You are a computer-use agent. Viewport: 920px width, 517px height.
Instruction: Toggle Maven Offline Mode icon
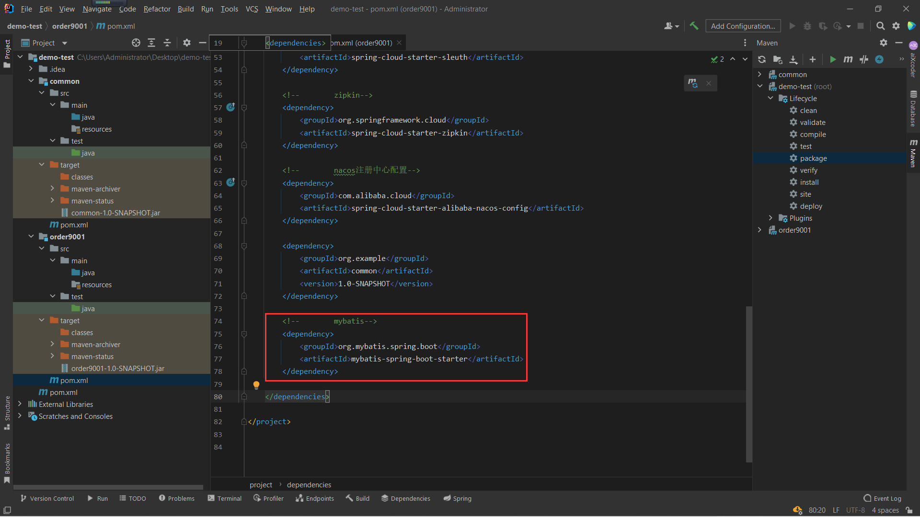tap(864, 59)
